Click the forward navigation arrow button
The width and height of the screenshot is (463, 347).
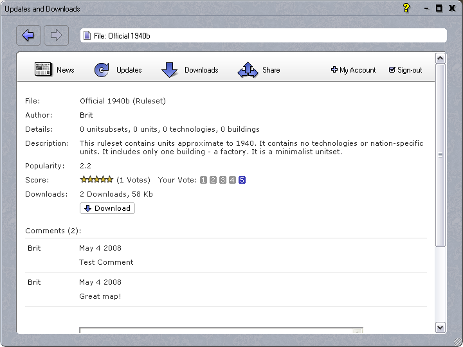point(56,35)
